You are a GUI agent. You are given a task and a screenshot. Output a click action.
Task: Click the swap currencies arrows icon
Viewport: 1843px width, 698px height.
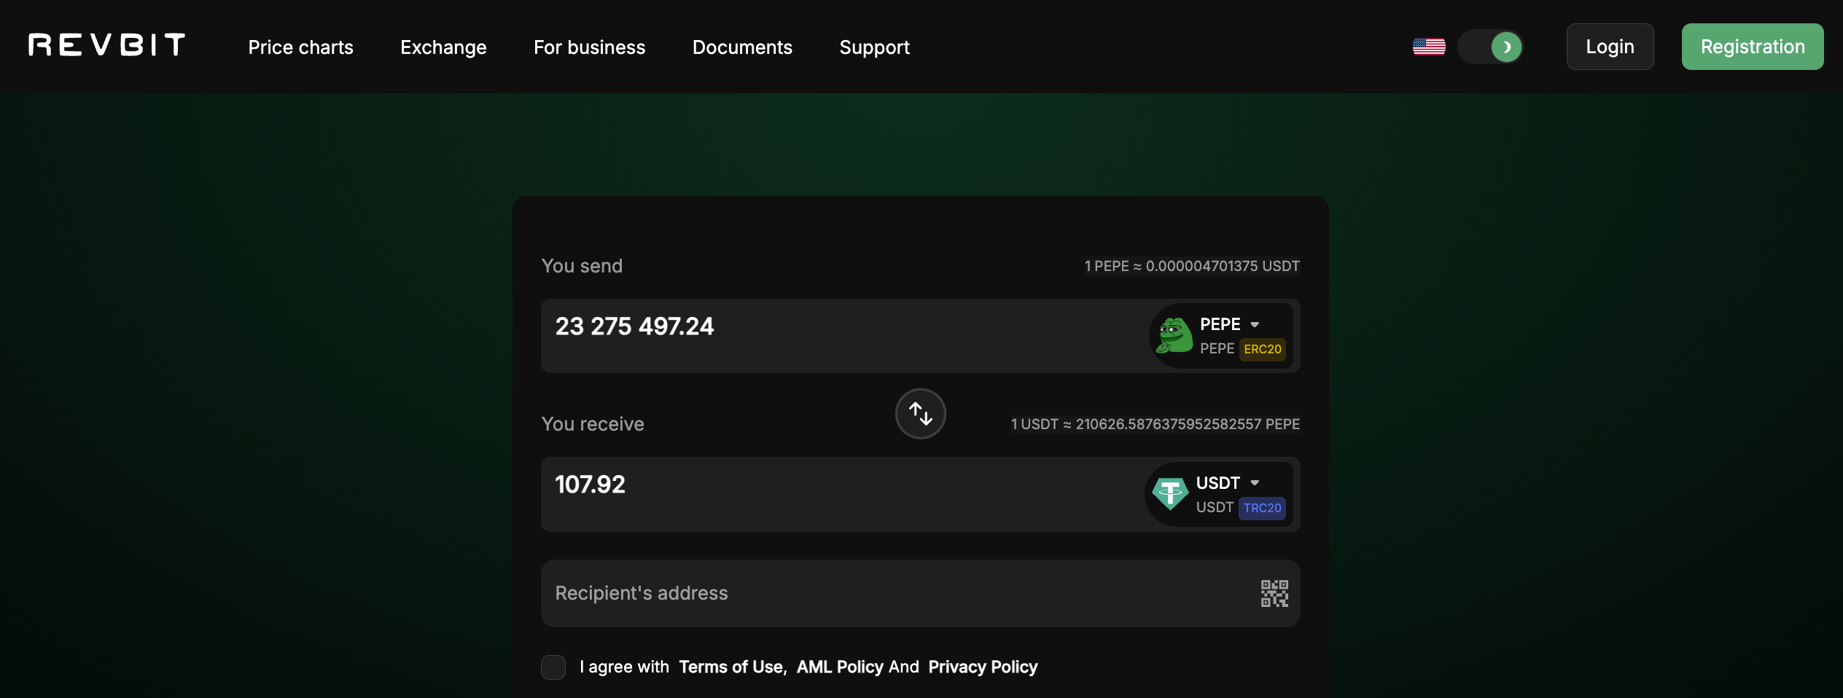(x=920, y=414)
